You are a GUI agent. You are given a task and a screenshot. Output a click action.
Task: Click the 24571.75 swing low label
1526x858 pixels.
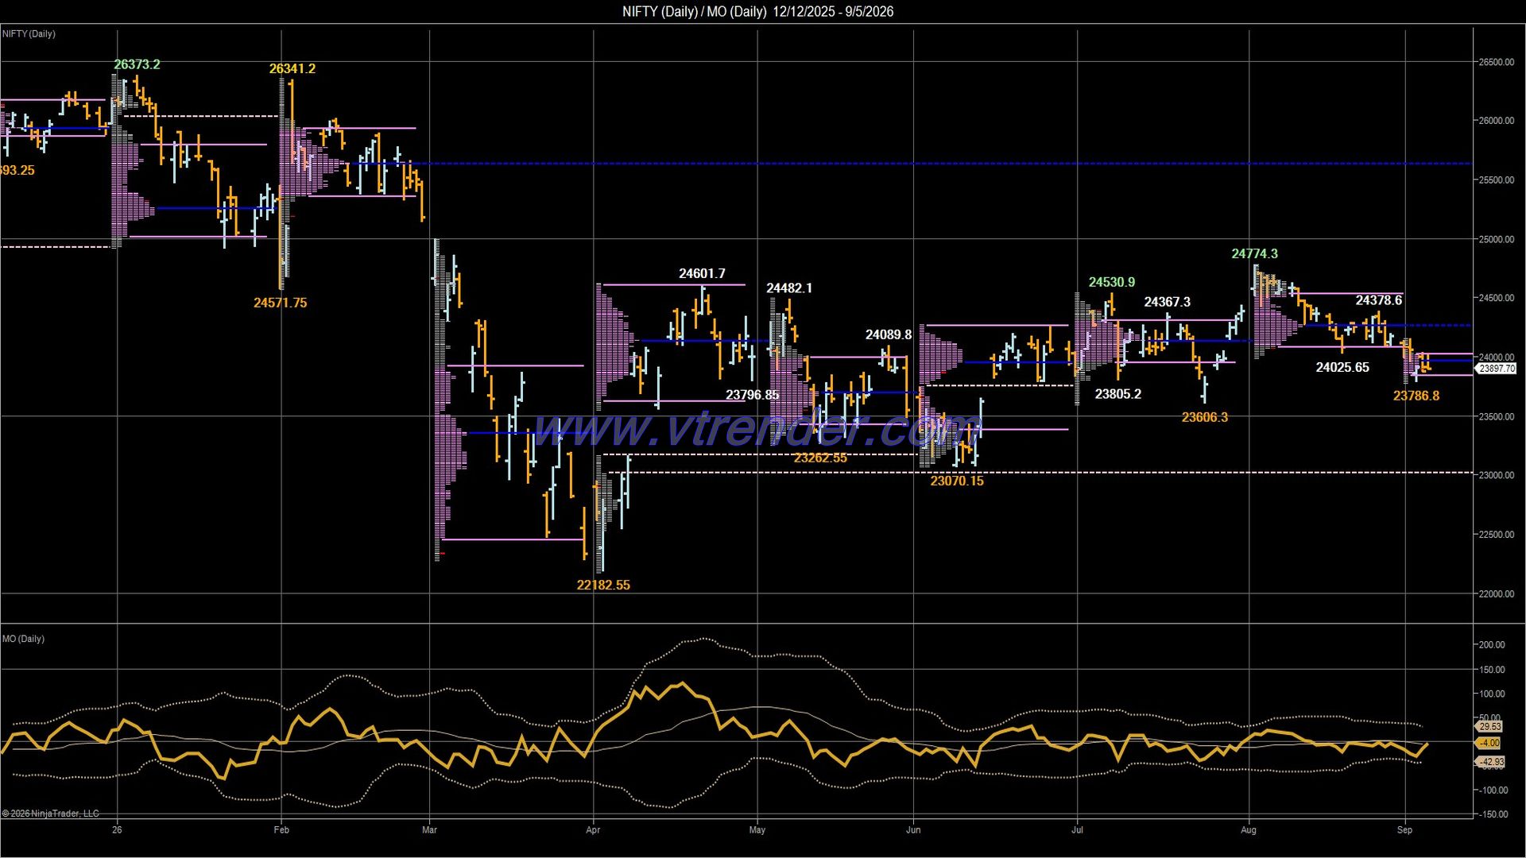[x=280, y=303]
